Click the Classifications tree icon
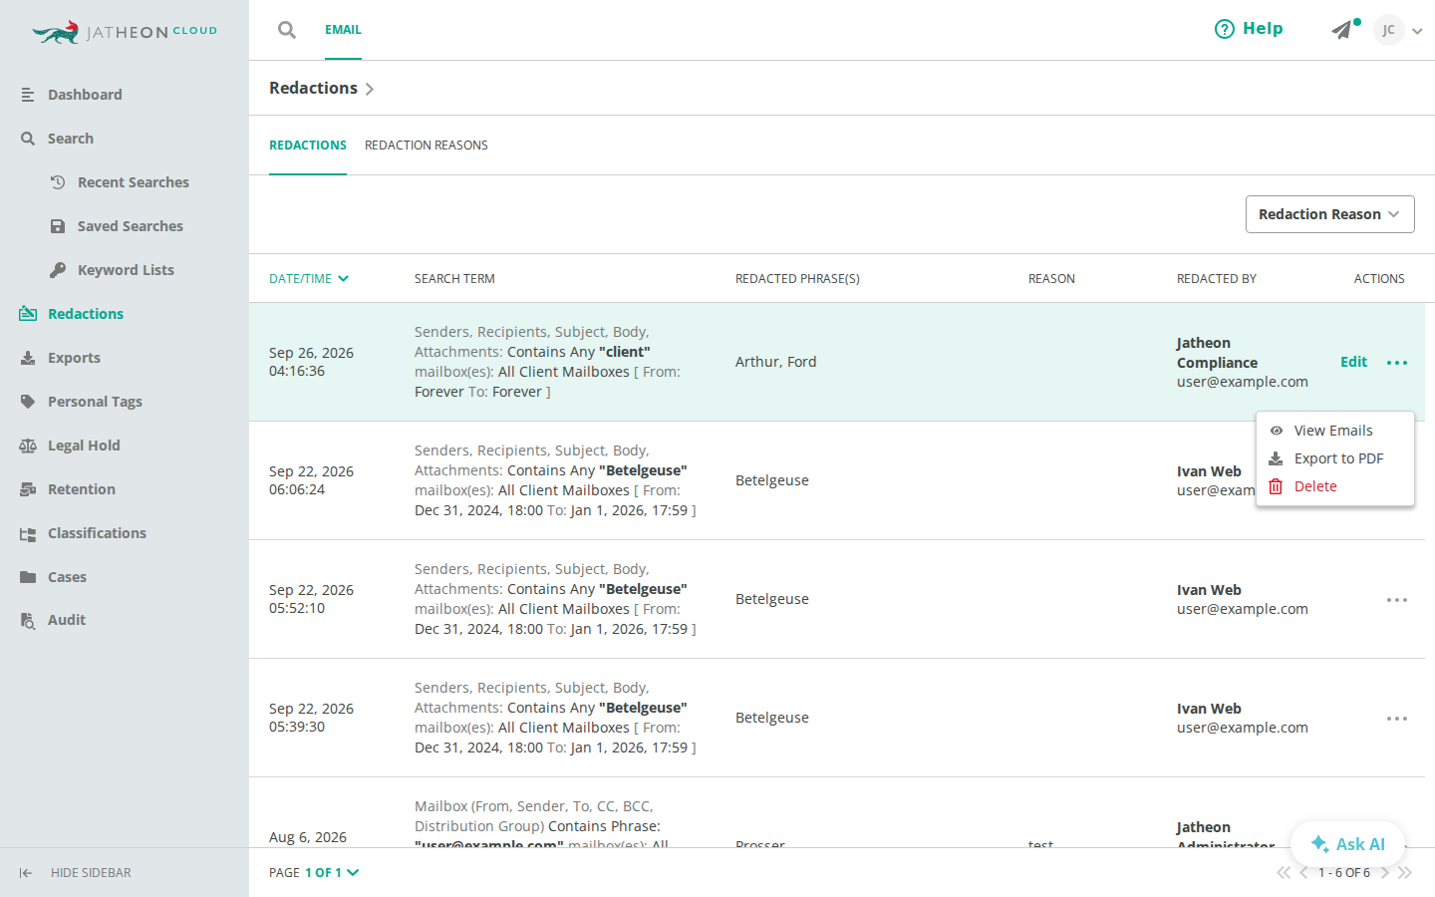Viewport: 1435px width, 897px height. pyautogui.click(x=28, y=533)
